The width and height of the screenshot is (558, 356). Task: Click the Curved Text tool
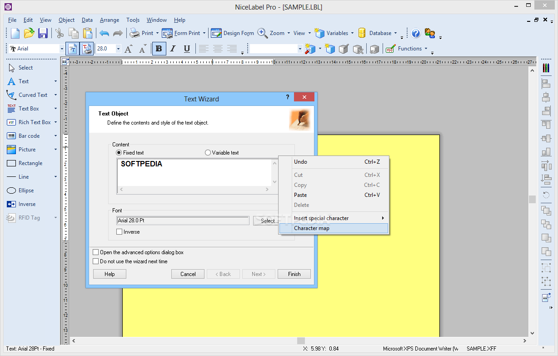pos(32,95)
